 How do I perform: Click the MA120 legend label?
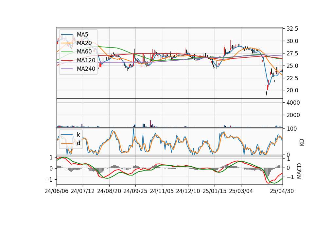click(x=86, y=60)
